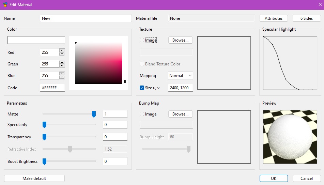Decrease Blue value with down arrow

[62, 77]
